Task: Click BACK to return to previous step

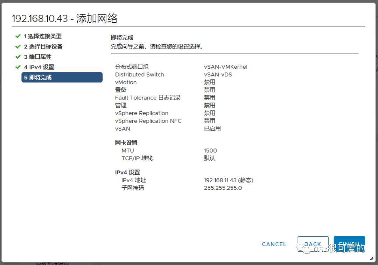Action: [x=313, y=244]
